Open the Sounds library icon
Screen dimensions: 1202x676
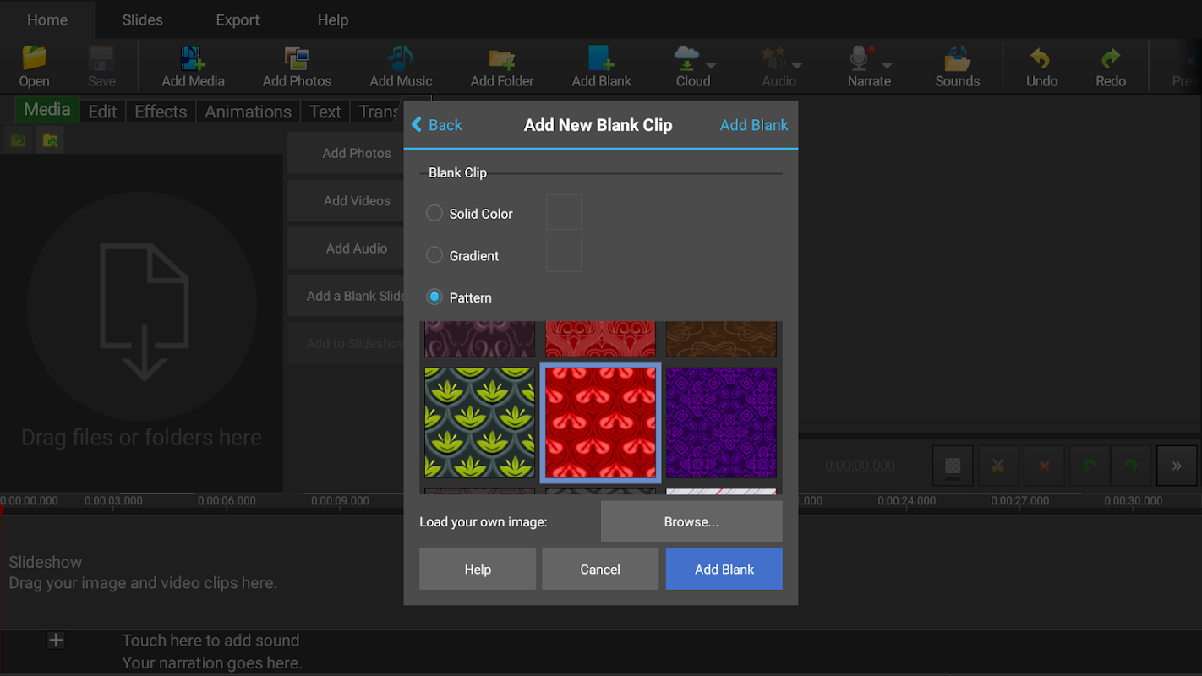point(957,59)
